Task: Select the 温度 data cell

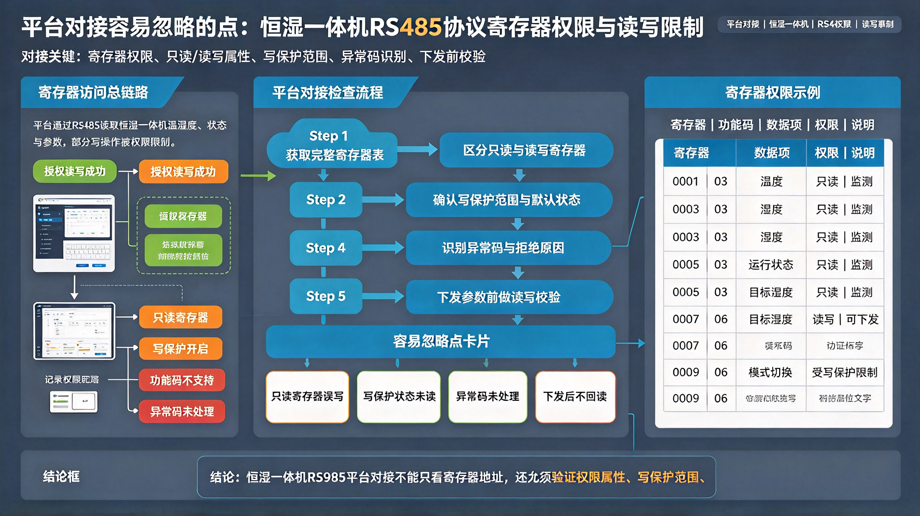Action: click(771, 181)
